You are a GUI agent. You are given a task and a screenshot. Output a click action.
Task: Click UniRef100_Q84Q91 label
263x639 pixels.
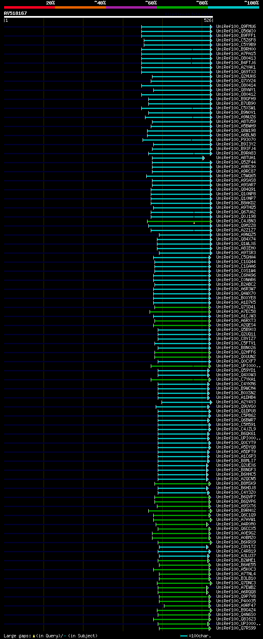pos(236,190)
